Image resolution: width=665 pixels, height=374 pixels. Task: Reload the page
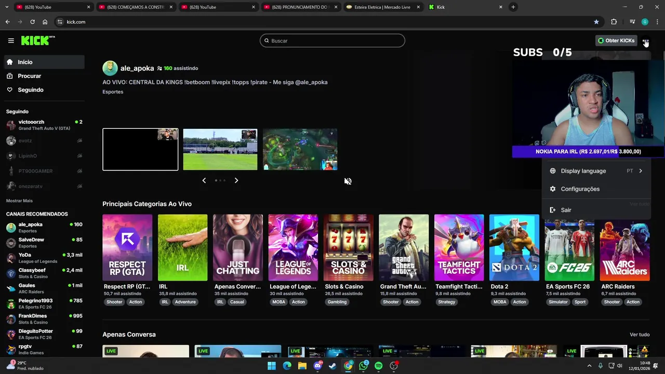point(32,22)
